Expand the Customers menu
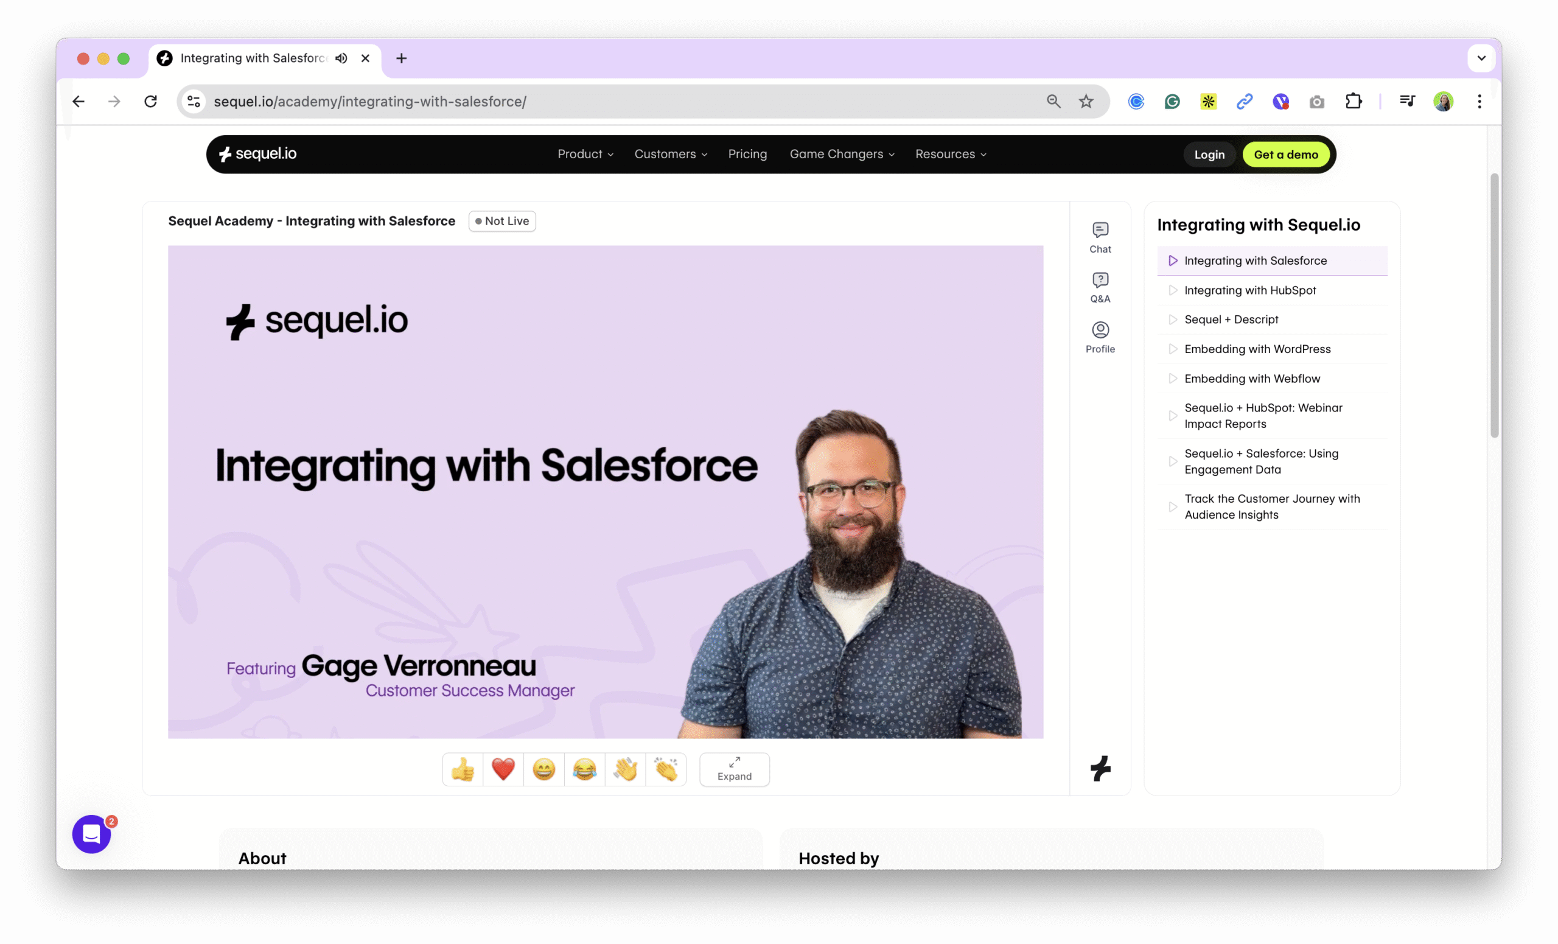 (x=671, y=153)
